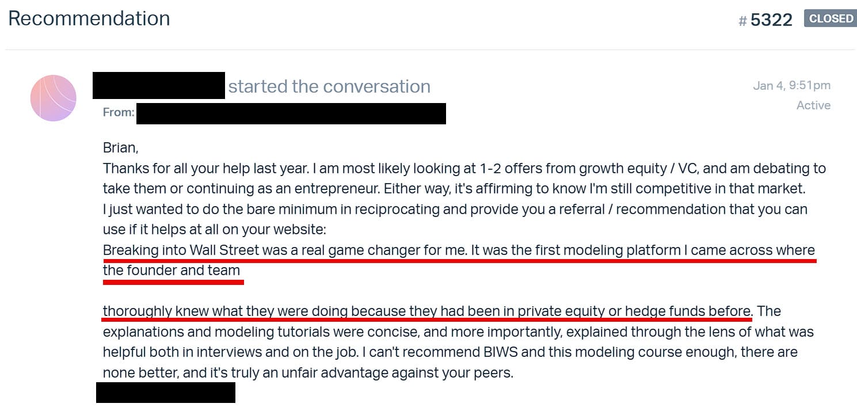Screen dimensions: 857x411
Task: Click the 'Brian,' greeting line
Action: pyautogui.click(x=121, y=147)
